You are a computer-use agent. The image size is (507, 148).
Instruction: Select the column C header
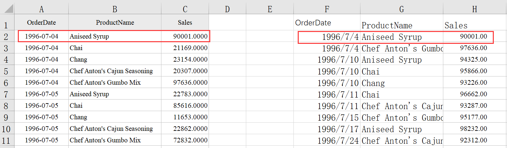coord(185,9)
